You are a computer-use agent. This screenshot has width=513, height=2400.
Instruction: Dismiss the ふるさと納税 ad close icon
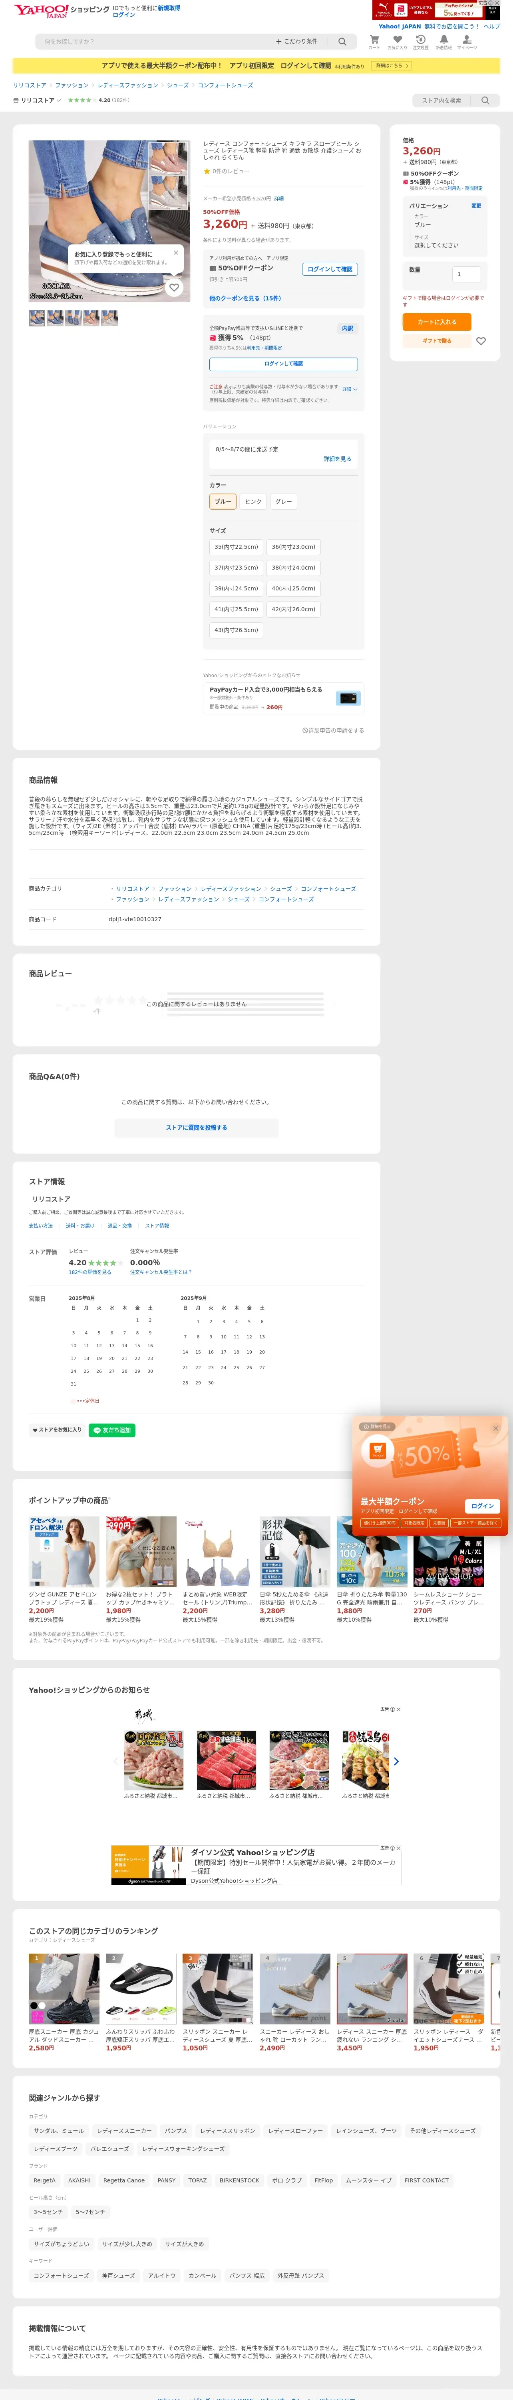point(398,1710)
